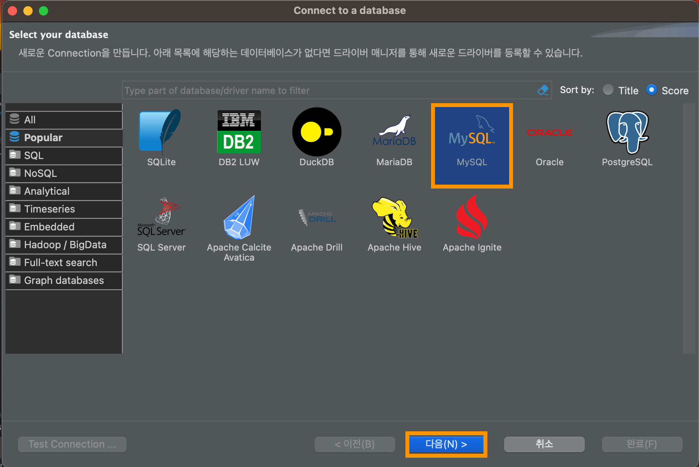Image resolution: width=699 pixels, height=467 pixels.
Task: Cancel with the 취소 button
Action: click(x=544, y=444)
